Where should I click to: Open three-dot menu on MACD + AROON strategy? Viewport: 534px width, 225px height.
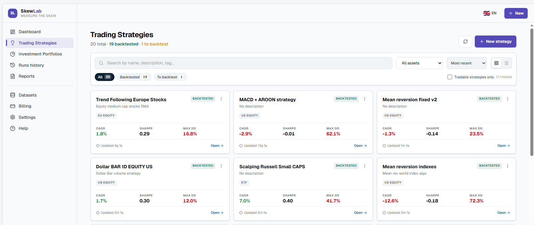click(x=365, y=99)
